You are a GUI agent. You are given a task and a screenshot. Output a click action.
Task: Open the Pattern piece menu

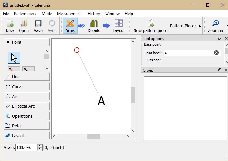(x=25, y=14)
